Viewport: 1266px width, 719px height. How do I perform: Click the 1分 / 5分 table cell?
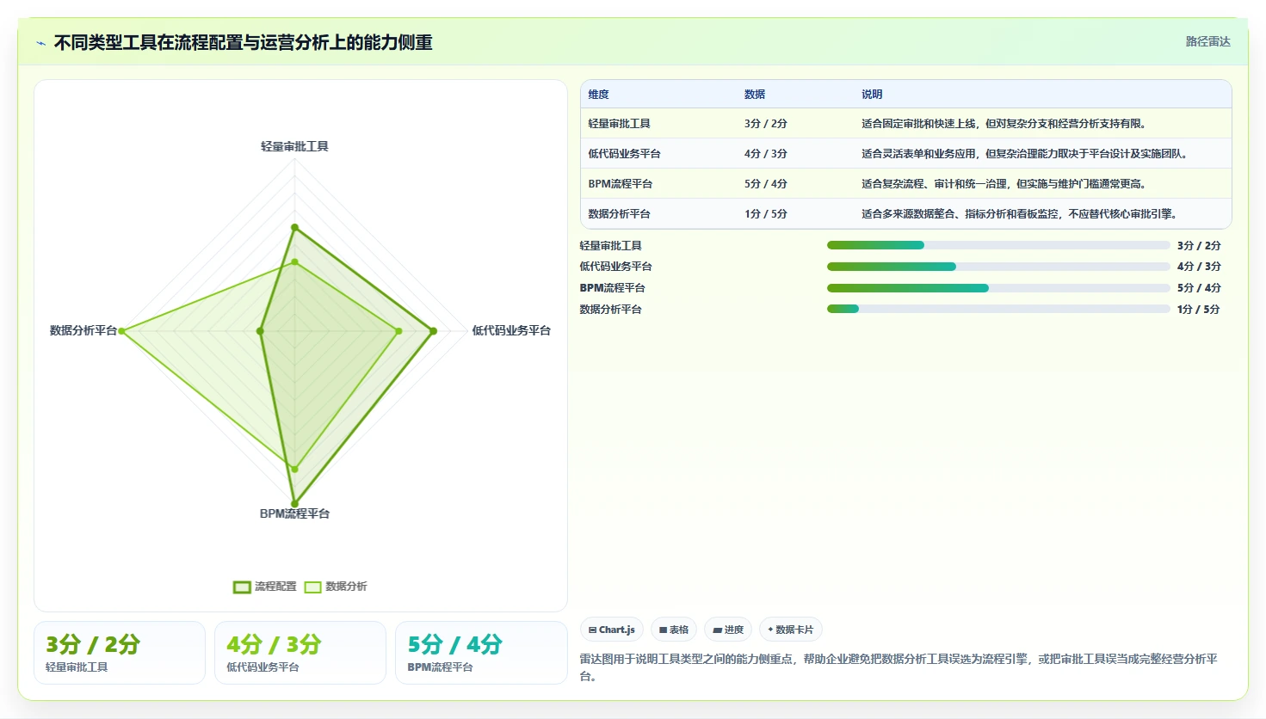(766, 214)
